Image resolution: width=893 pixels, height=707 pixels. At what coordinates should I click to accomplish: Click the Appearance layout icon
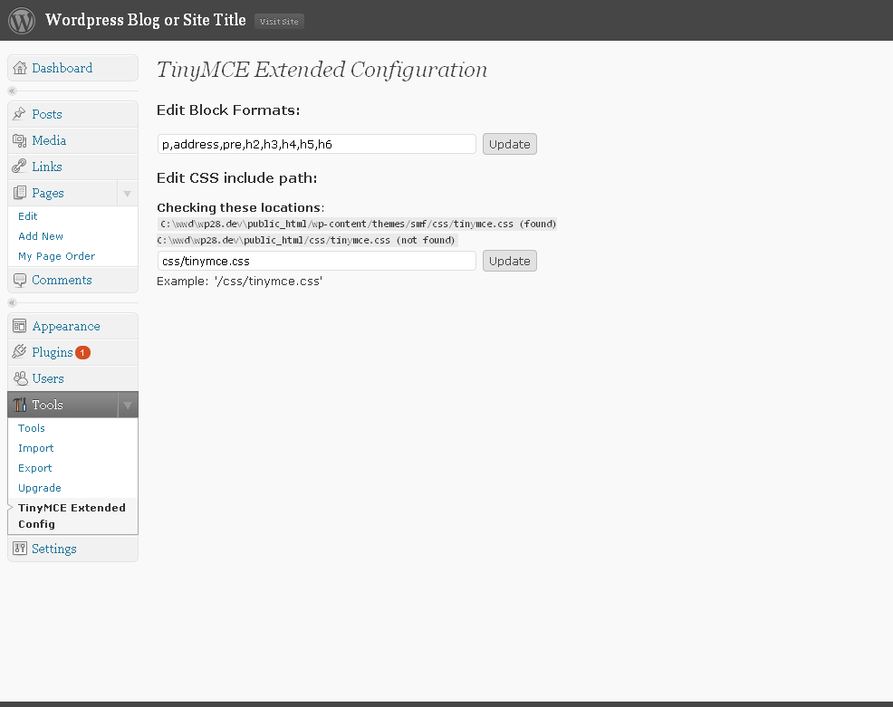(19, 326)
